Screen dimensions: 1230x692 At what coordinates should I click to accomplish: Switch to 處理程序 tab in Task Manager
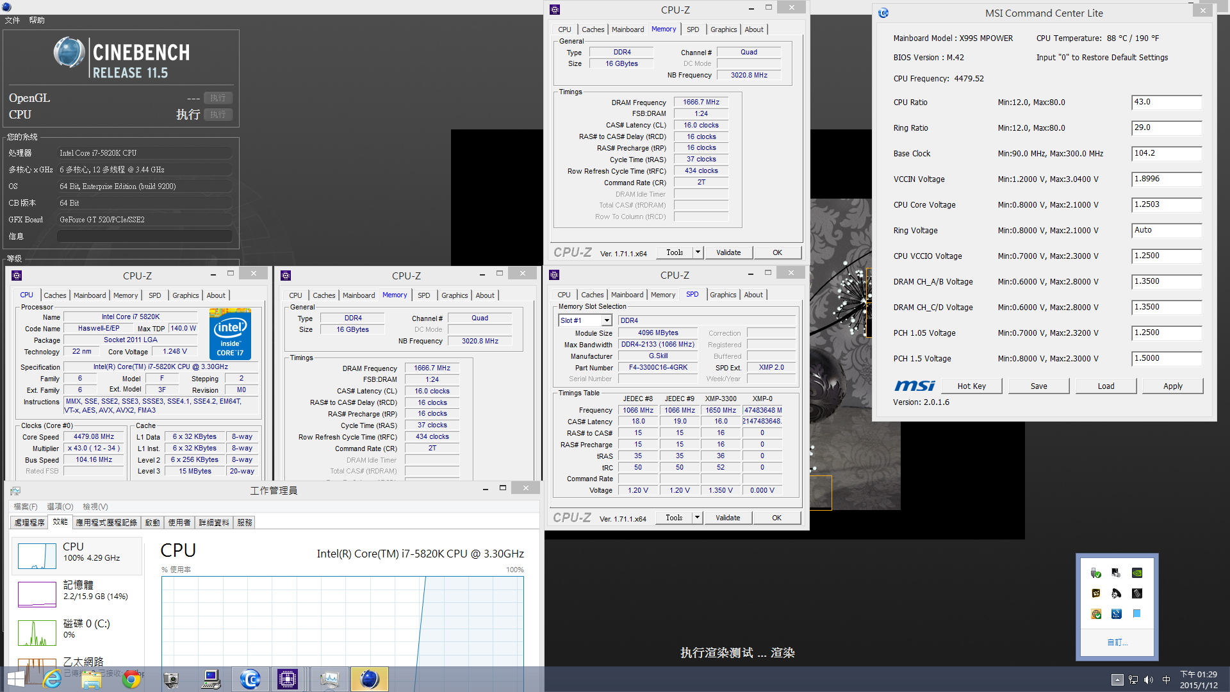tap(29, 522)
